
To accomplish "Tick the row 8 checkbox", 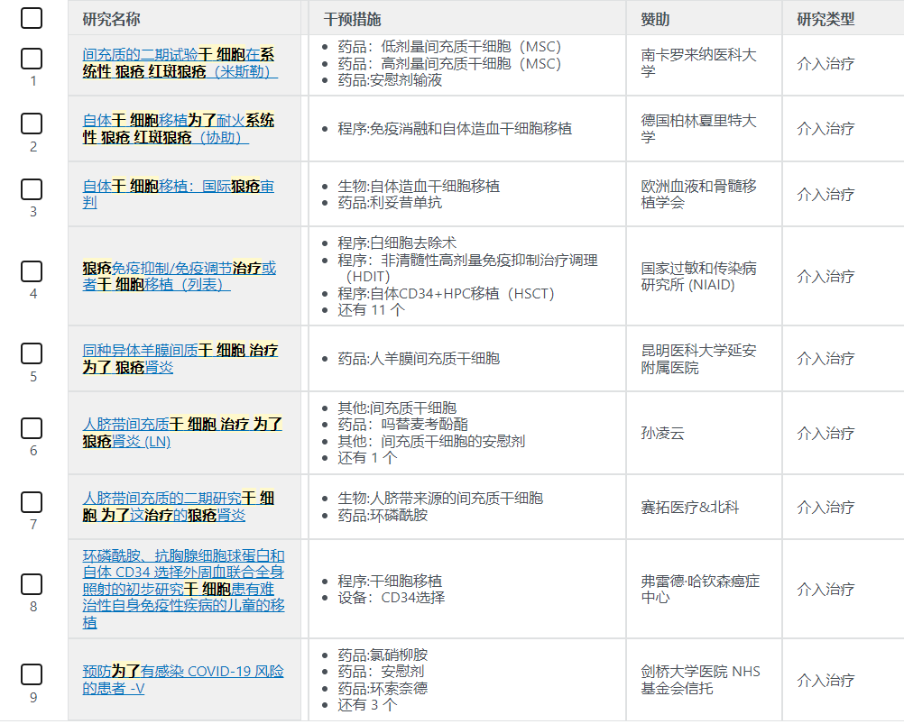I will [32, 584].
